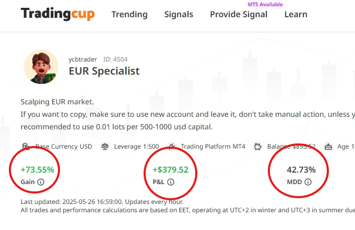
Task: Click the P&L info icon
Action: [171, 182]
